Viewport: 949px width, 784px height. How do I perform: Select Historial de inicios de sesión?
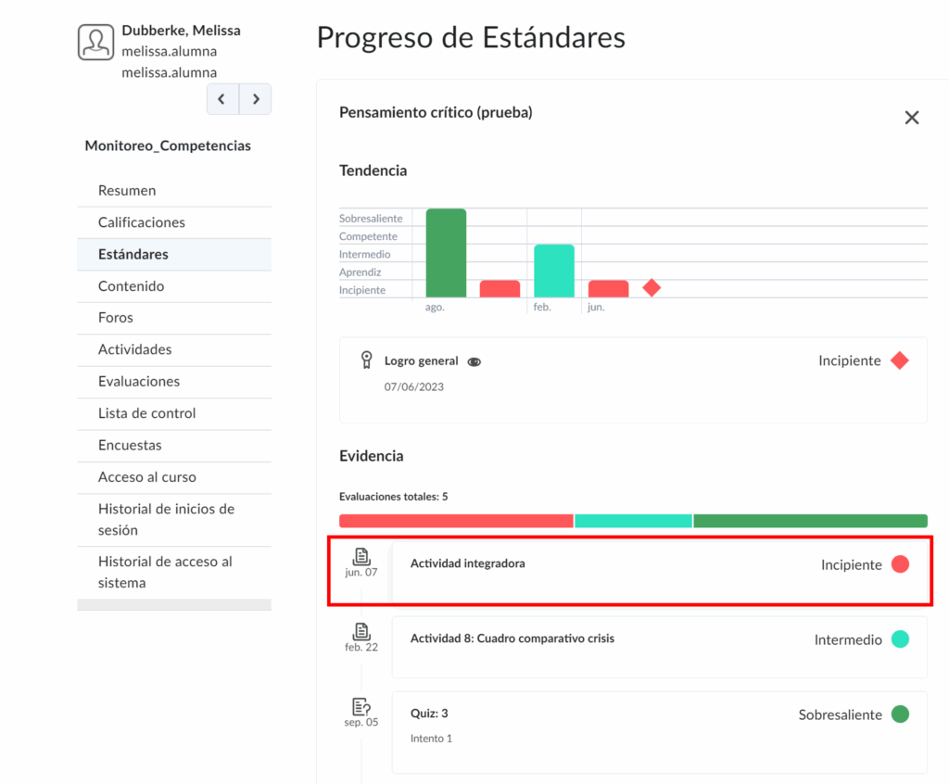(x=166, y=519)
